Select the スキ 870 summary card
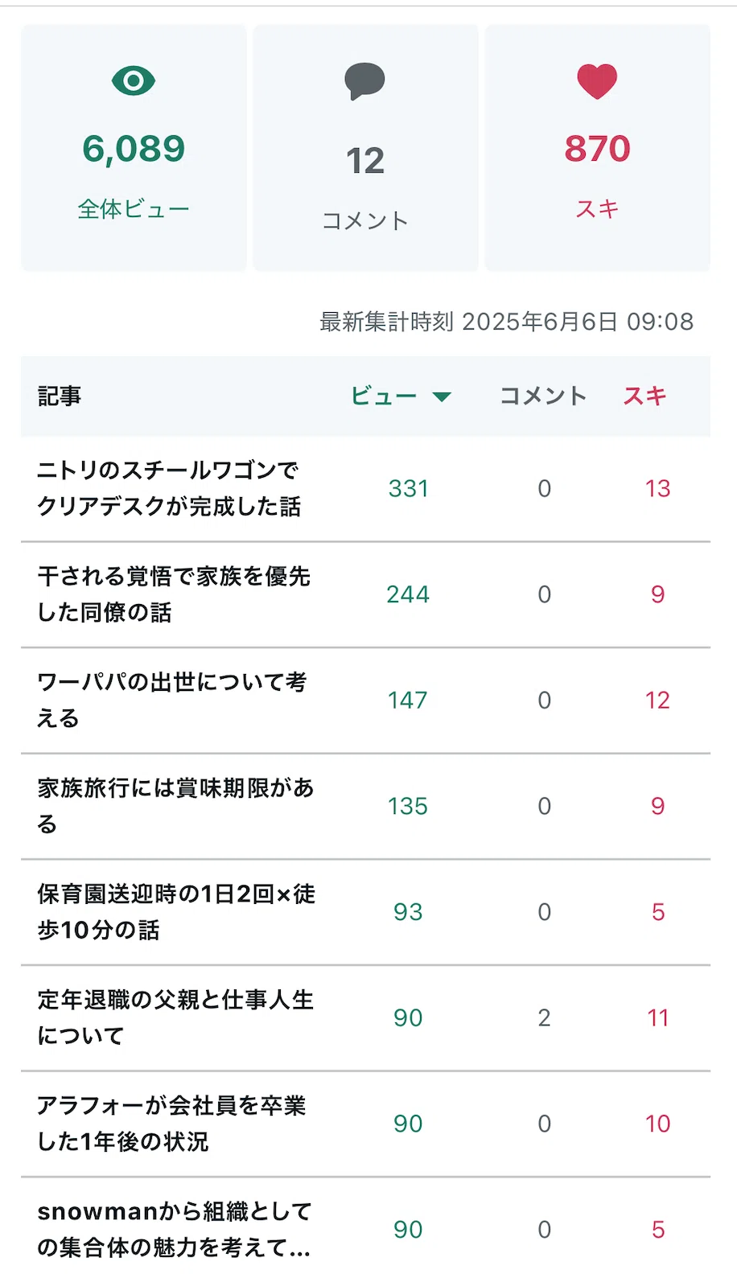The image size is (737, 1274). (x=597, y=148)
